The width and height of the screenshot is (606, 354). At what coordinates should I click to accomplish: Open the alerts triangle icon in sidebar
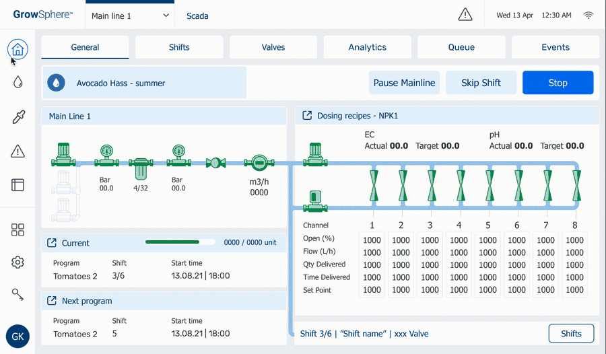pos(18,151)
